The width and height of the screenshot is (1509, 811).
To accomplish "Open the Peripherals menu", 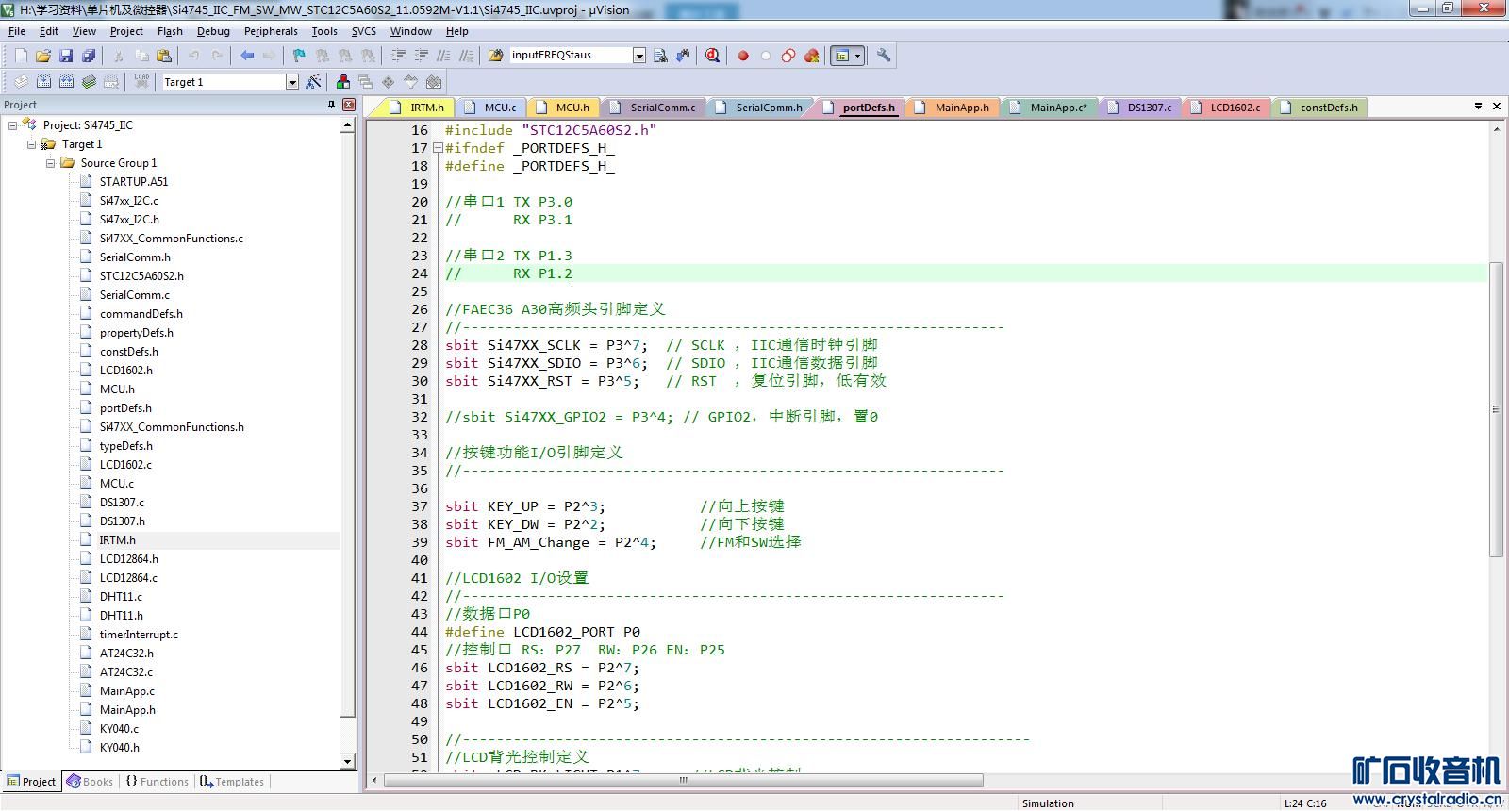I will coord(271,31).
